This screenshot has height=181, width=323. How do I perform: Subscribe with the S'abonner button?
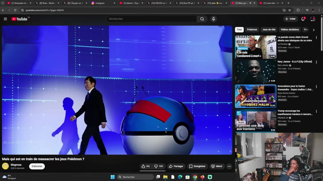(37, 166)
